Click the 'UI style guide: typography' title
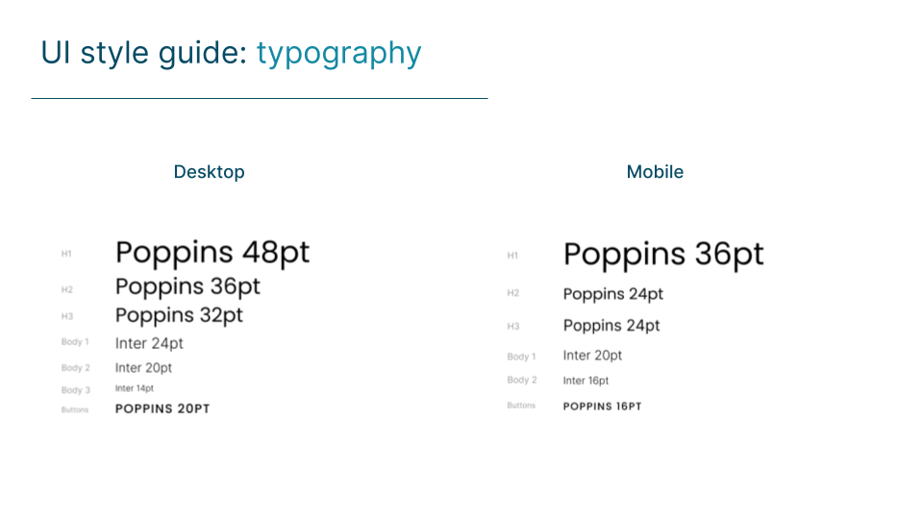Image resolution: width=923 pixels, height=519 pixels. click(231, 54)
